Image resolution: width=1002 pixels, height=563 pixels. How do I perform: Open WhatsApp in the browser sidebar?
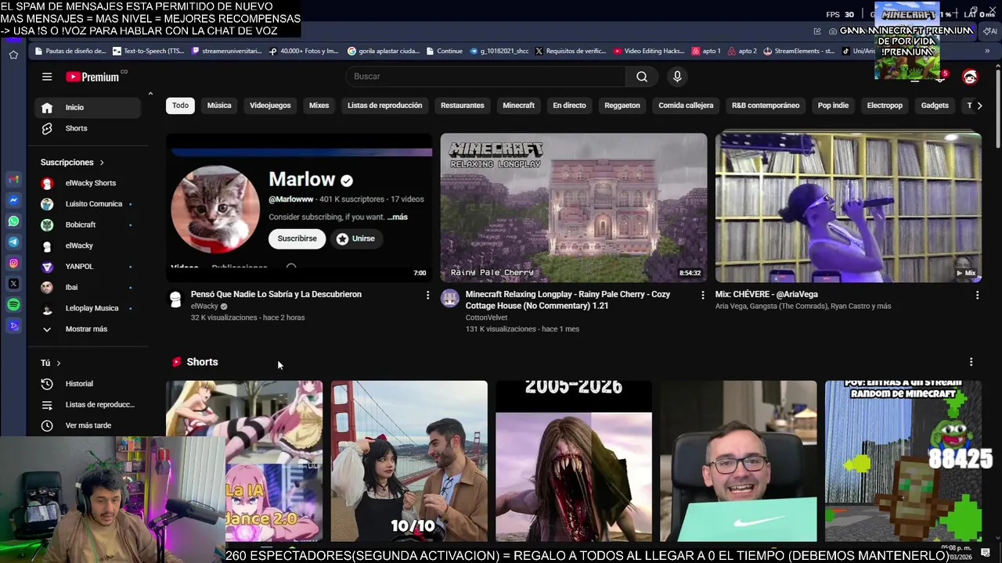(13, 221)
